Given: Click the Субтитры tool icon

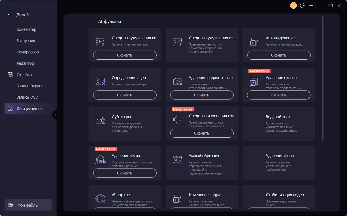Looking at the screenshot, I should 100,121.
